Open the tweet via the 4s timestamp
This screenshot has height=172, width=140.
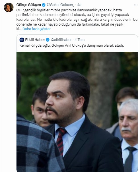[x=79, y=5]
